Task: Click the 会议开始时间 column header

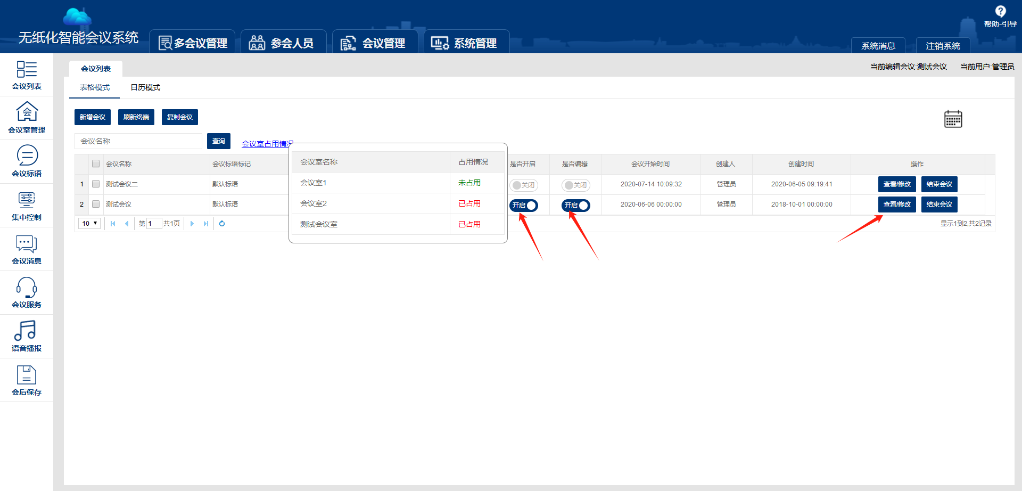Action: coord(650,164)
